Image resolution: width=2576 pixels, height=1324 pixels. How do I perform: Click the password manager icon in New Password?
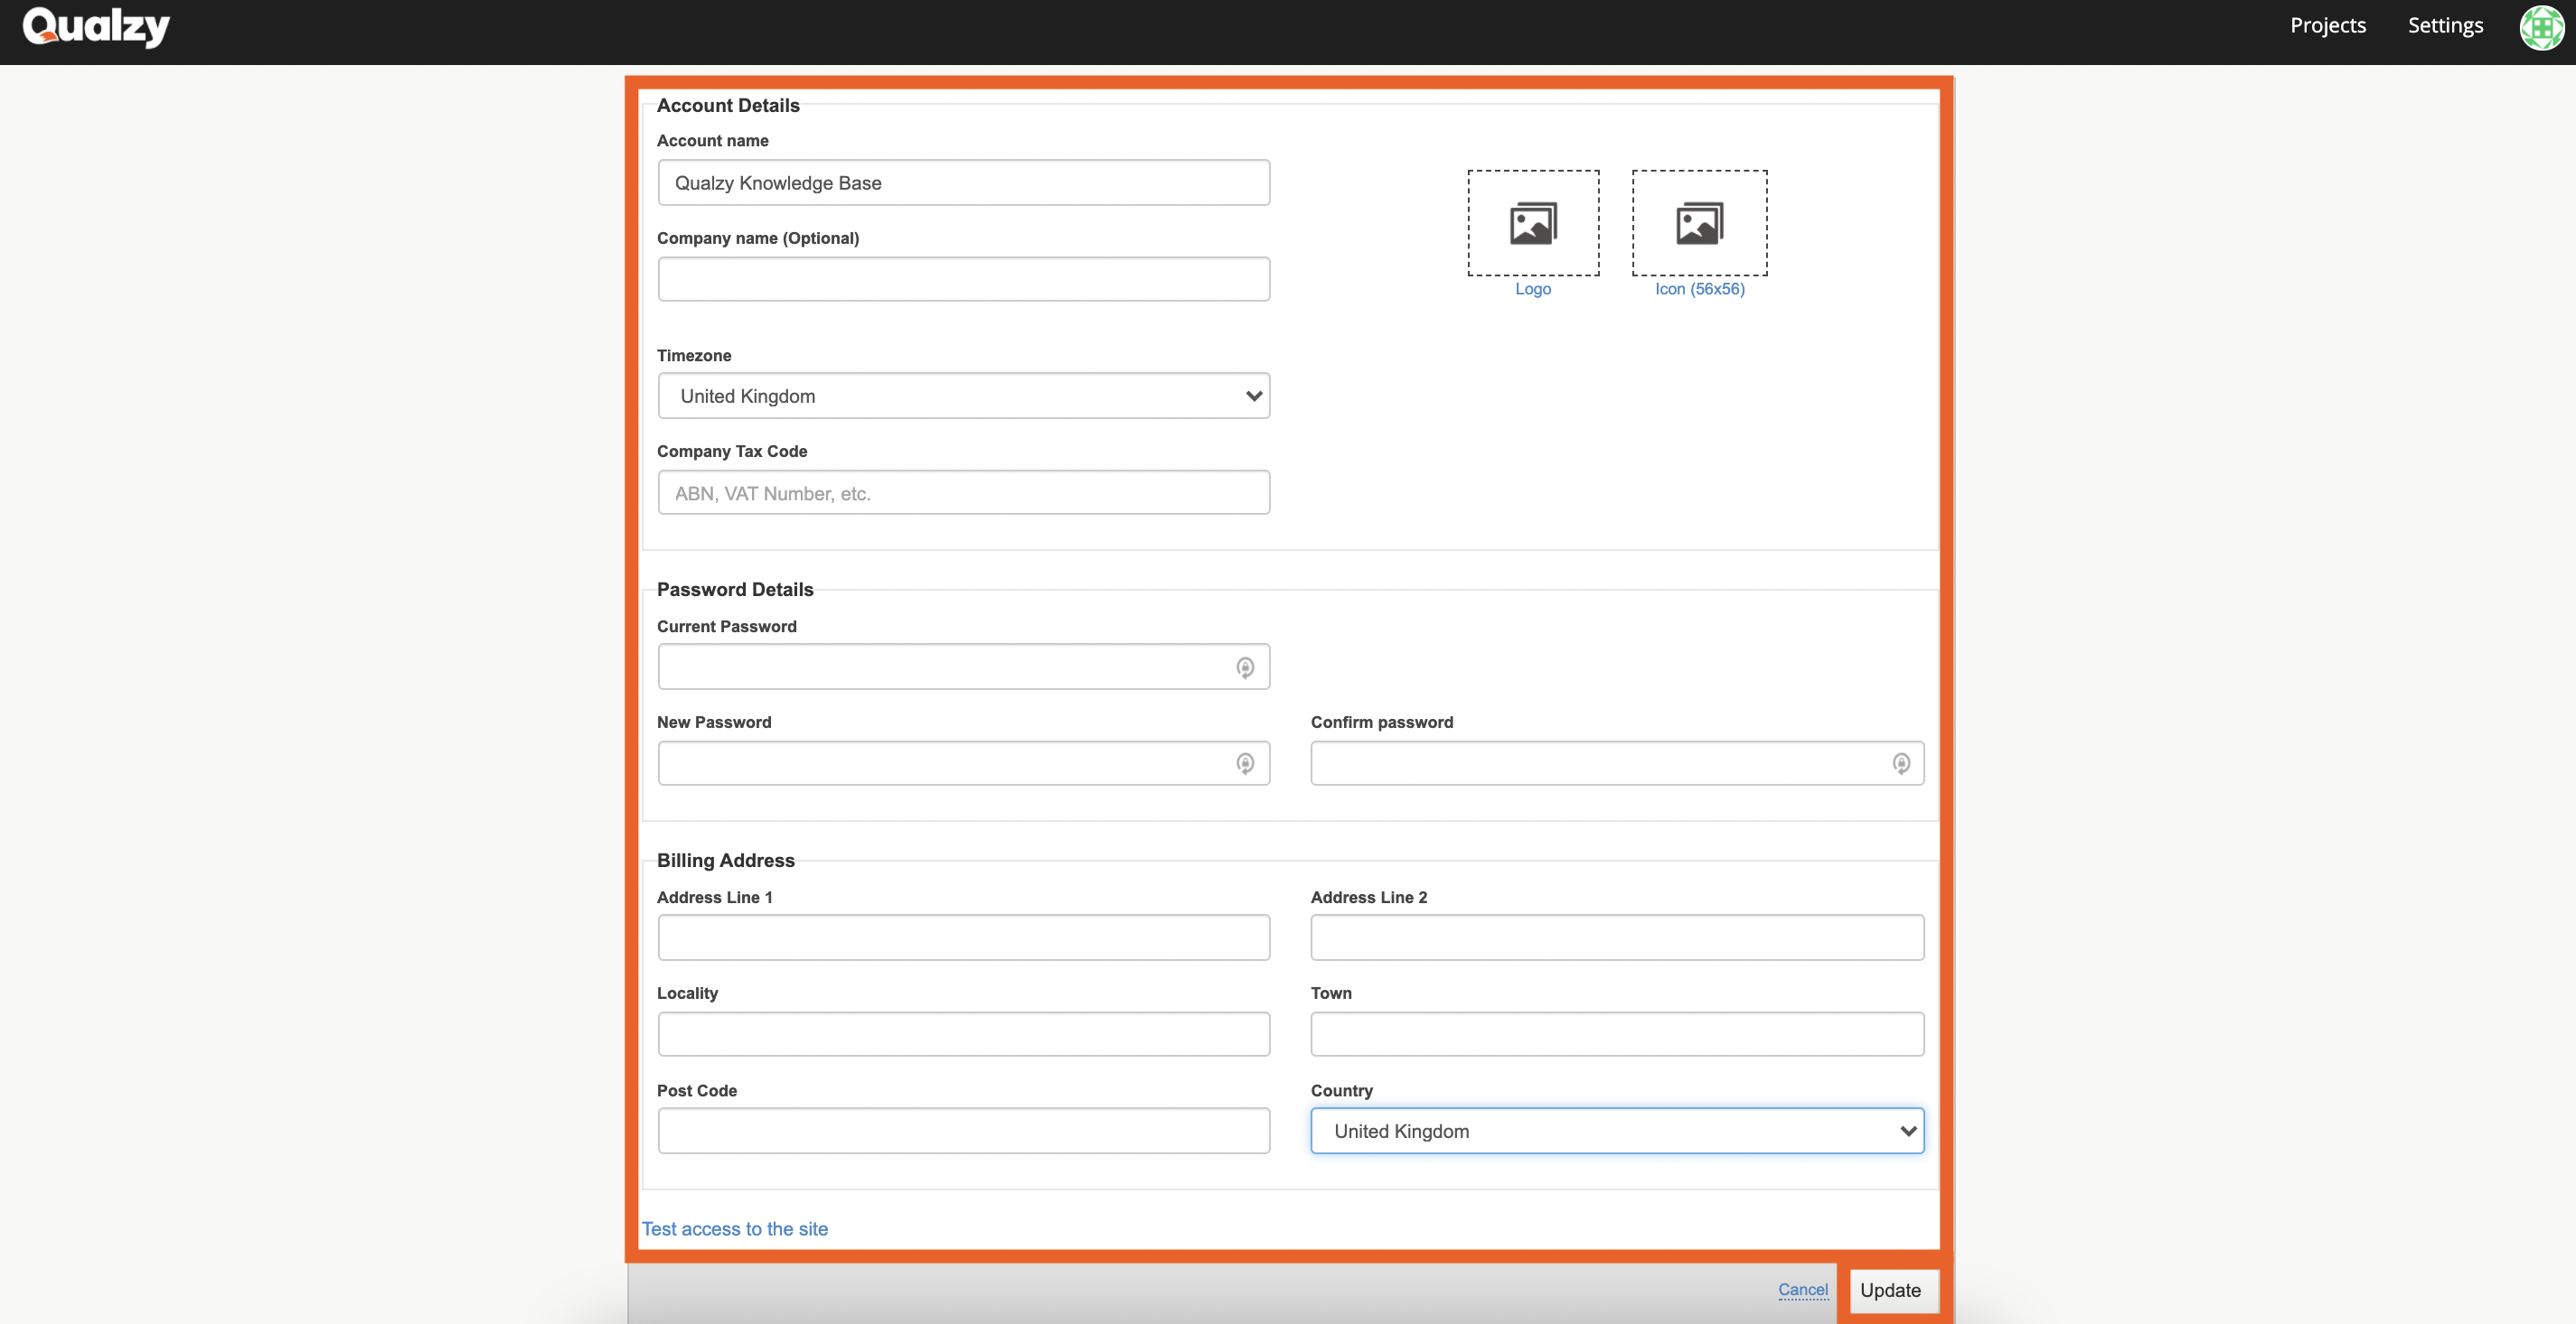(1244, 763)
